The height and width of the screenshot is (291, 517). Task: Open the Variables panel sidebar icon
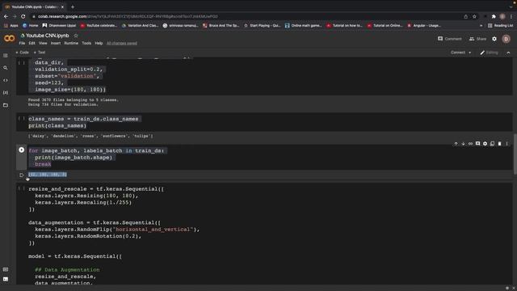pos(6,93)
